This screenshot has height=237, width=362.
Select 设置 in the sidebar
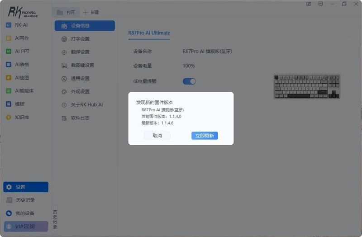tap(26, 187)
